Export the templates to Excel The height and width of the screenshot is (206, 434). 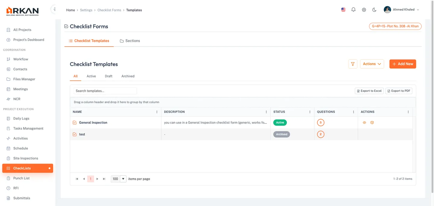(x=369, y=91)
